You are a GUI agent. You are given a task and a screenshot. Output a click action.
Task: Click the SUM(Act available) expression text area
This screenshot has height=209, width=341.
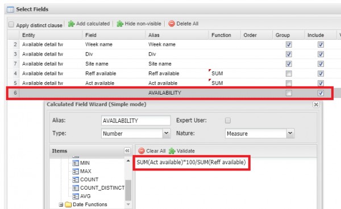pyautogui.click(x=226, y=183)
